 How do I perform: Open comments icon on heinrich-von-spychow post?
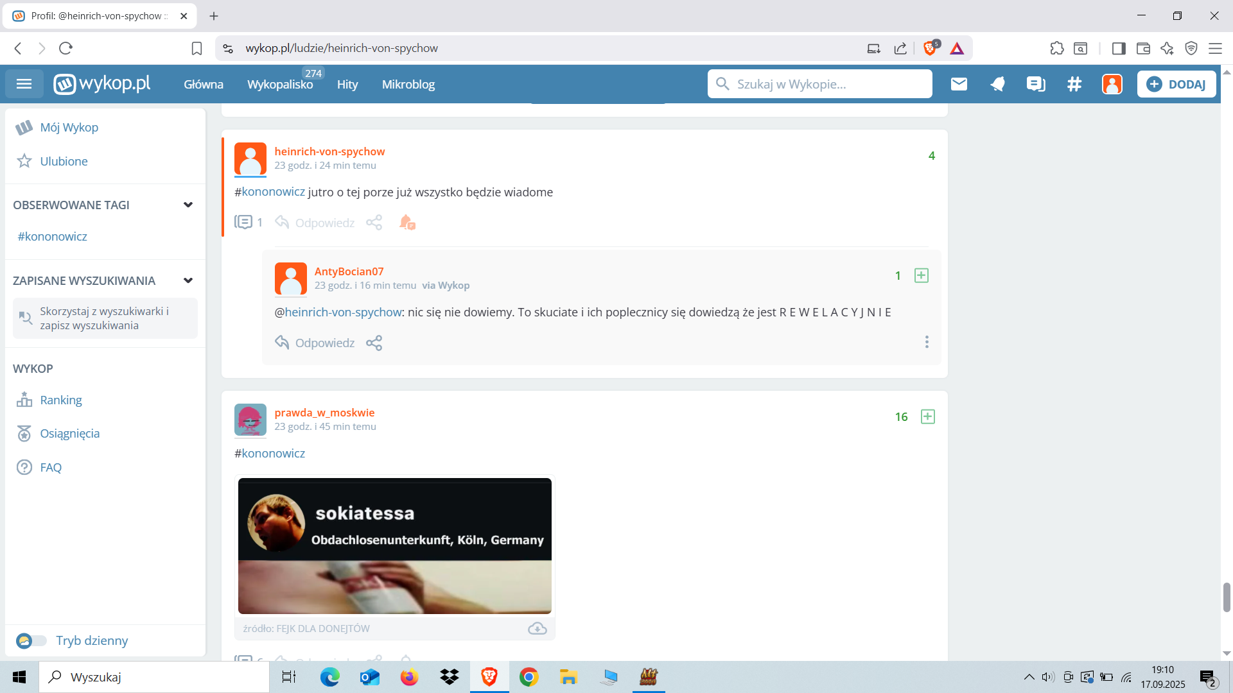coord(243,223)
